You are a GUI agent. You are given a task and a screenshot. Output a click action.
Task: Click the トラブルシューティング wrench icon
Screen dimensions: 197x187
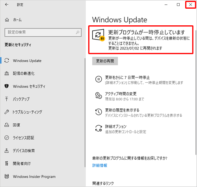pyautogui.click(x=7, y=112)
